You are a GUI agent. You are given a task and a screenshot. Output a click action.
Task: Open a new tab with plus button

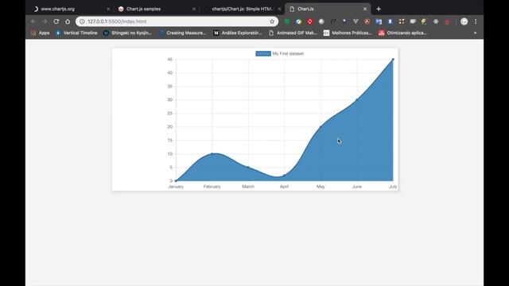tap(379, 9)
